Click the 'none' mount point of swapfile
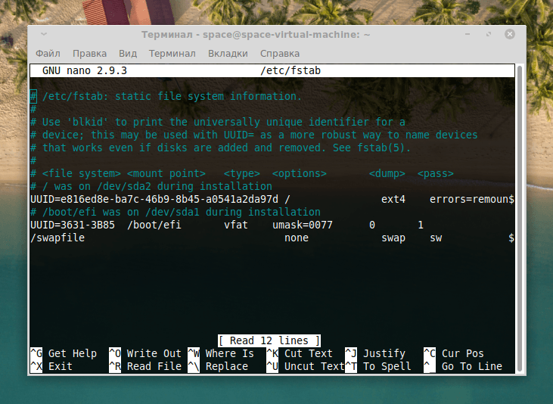553x404 pixels. click(x=297, y=238)
